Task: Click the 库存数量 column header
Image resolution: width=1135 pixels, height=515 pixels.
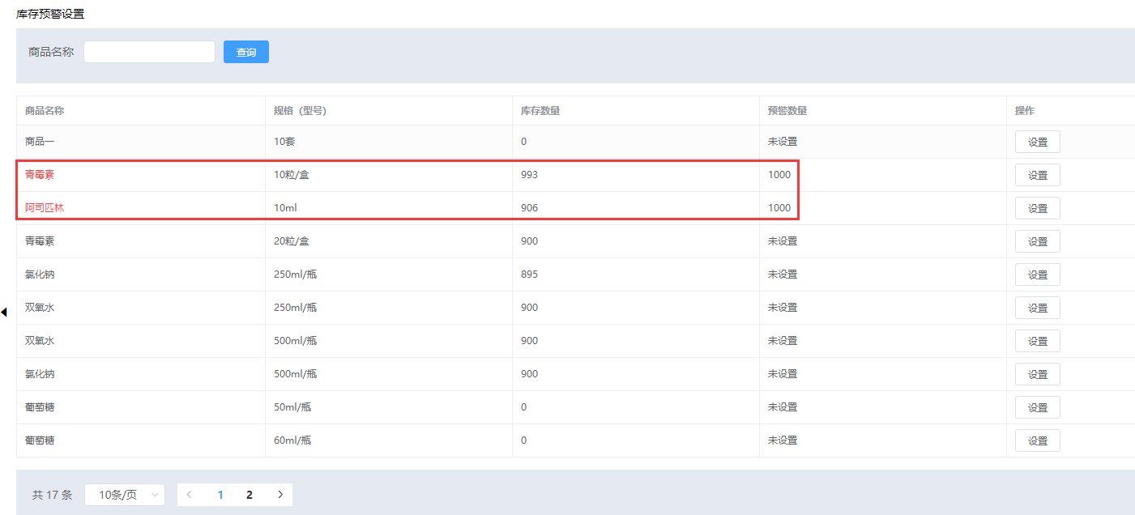Action: tap(540, 111)
